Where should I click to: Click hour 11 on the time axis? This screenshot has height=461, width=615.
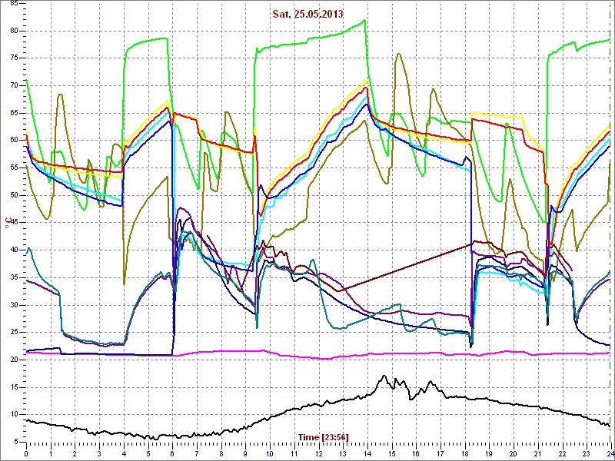294,453
